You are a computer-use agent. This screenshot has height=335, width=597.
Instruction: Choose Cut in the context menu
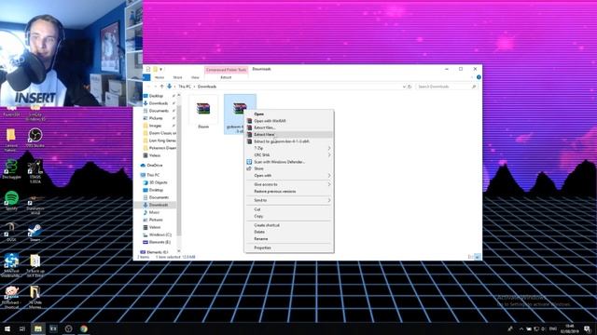coord(289,209)
